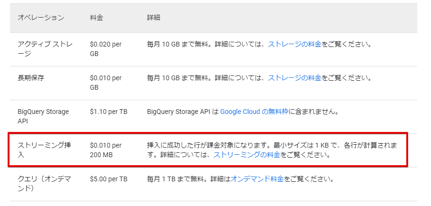Click the 詳細 column header

[x=154, y=18]
